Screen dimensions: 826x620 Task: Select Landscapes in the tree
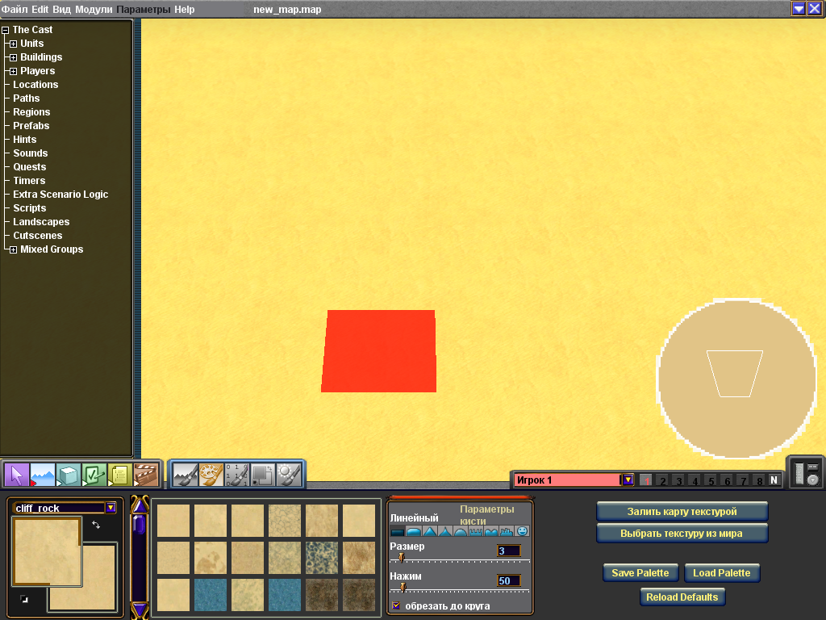coord(41,221)
